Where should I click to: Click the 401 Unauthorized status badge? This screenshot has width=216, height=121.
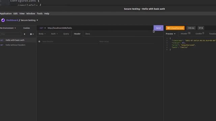[x=175, y=28]
